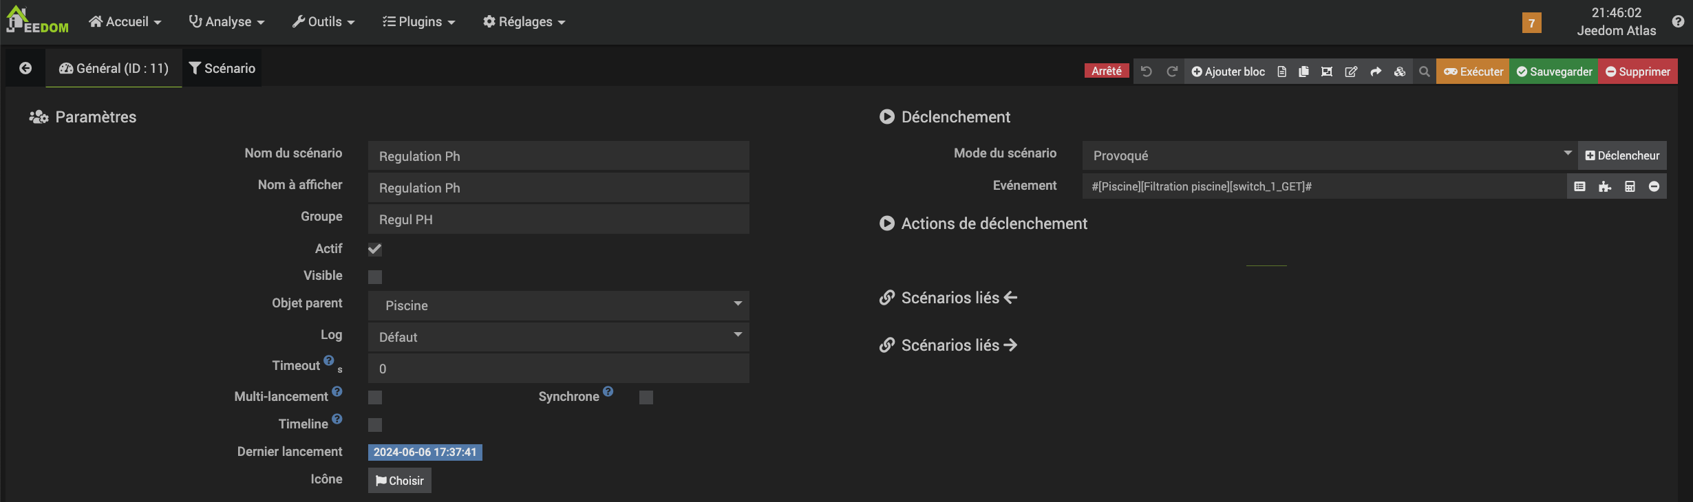Screen dimensions: 1693x502
Task: Click the Nom du scénario text field
Action: point(558,156)
